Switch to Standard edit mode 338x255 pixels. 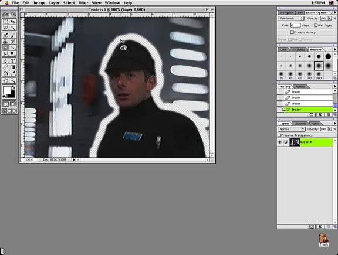point(6,104)
